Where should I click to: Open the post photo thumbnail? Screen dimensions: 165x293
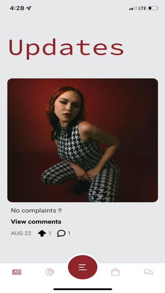83,140
